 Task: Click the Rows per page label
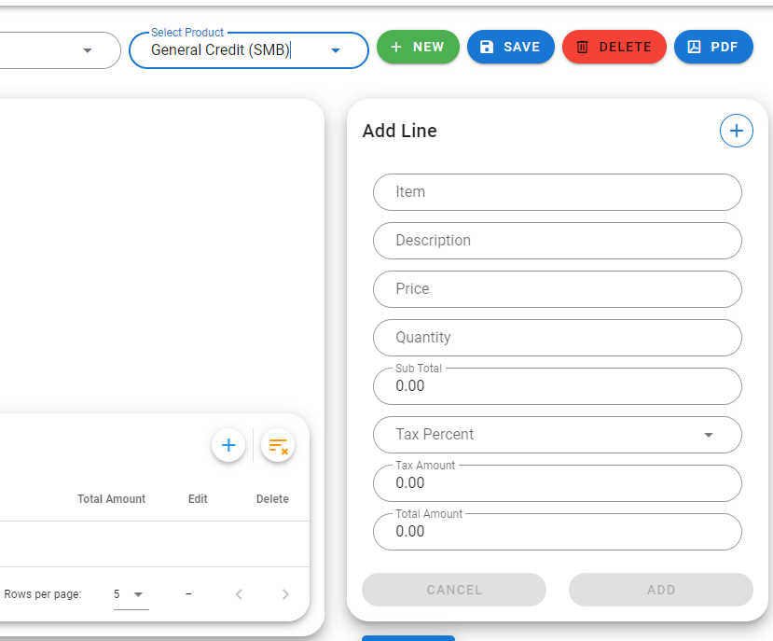tap(42, 594)
